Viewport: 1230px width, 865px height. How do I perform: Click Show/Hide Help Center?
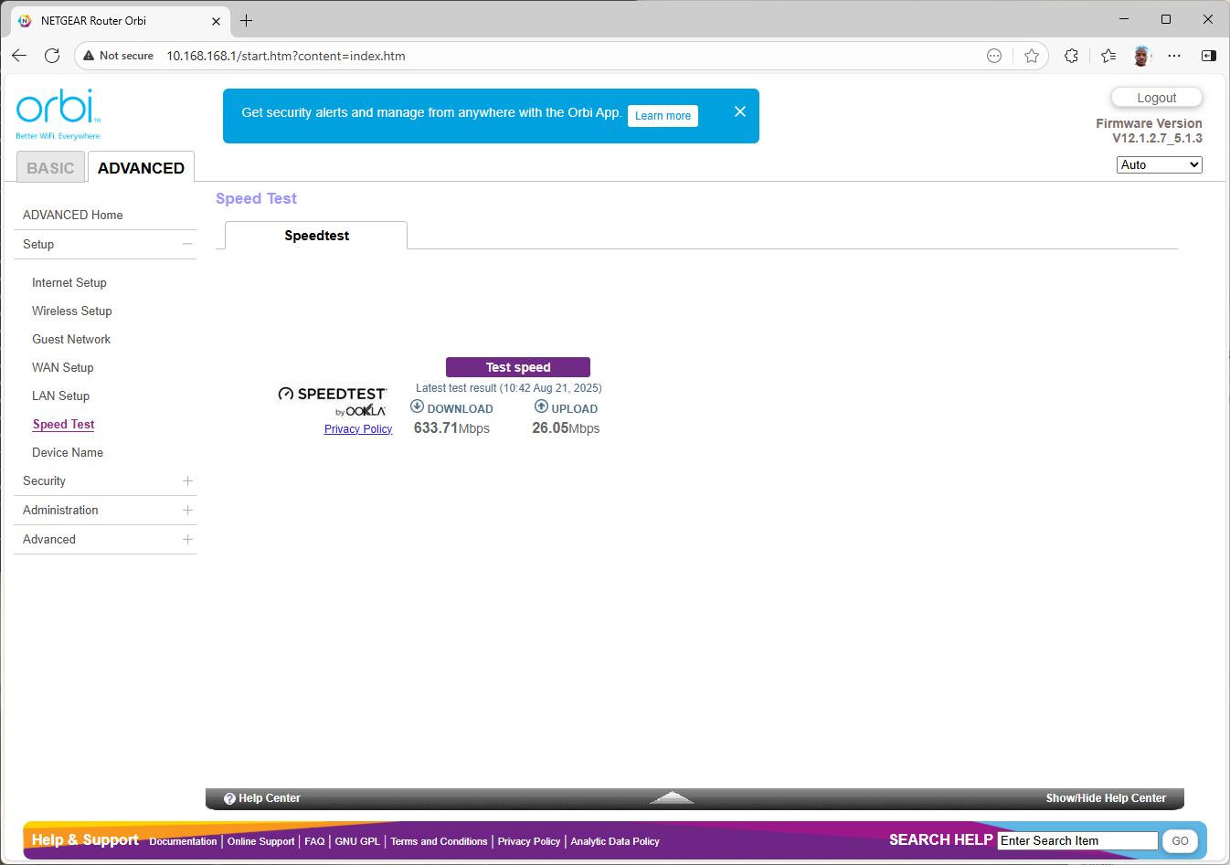(x=1106, y=798)
